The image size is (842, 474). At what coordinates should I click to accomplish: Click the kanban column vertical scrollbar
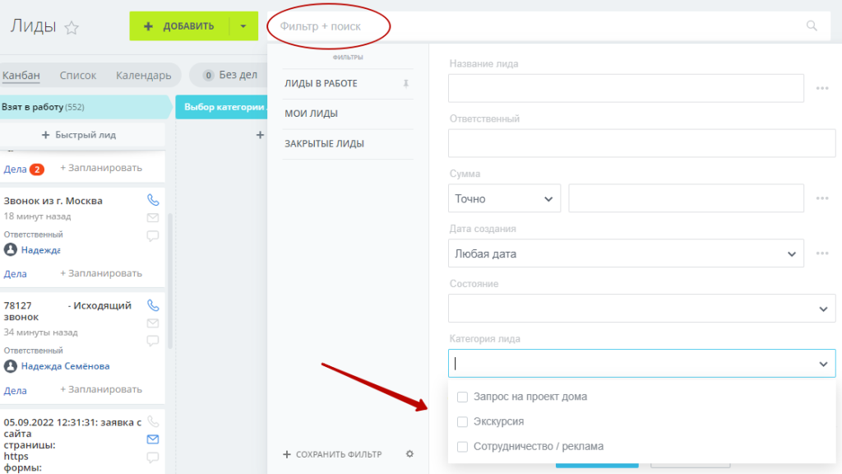[169, 280]
